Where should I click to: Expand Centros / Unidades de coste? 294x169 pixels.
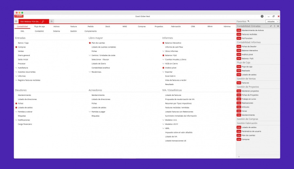coord(90,55)
